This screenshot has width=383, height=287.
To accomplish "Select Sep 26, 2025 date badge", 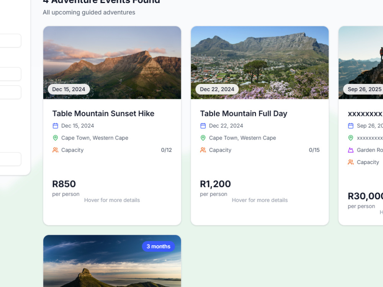I will click(x=363, y=89).
